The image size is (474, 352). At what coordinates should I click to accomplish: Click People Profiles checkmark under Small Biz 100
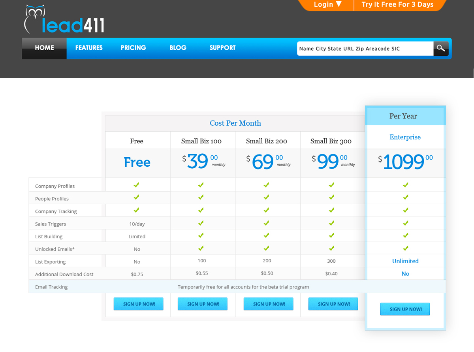pos(201,197)
